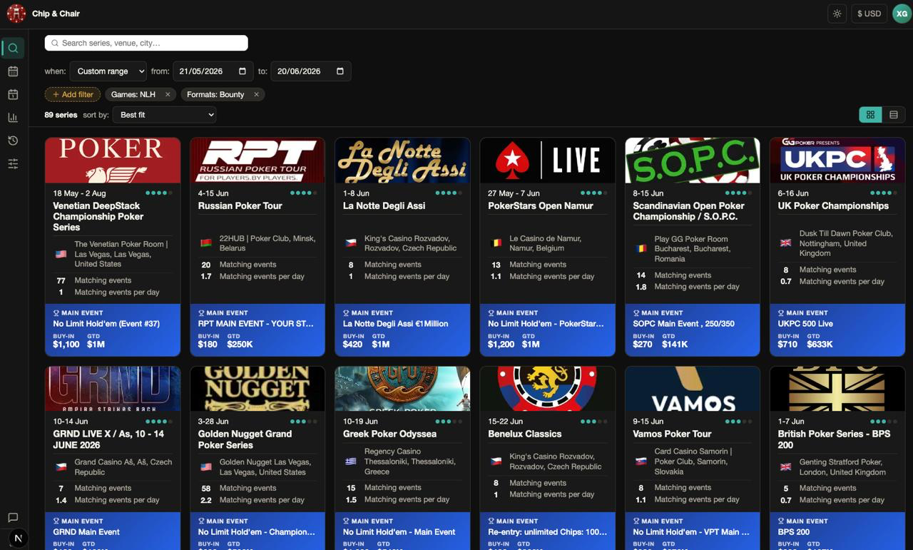Switch to grid view layout
This screenshot has height=550, width=913.
click(x=870, y=115)
